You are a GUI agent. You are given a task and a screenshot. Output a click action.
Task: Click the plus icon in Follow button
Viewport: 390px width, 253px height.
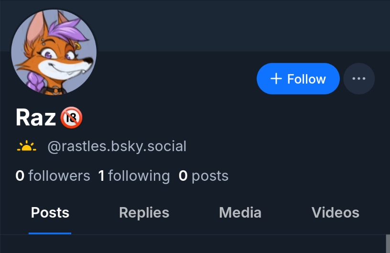click(276, 79)
